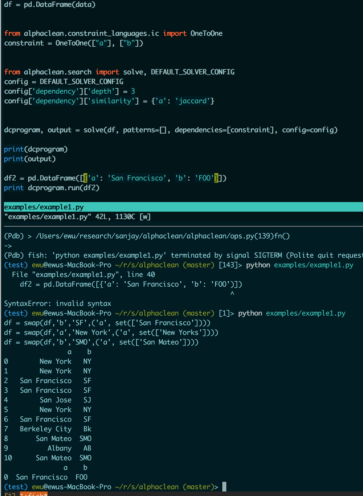Click the solve(df, patterns=[]) line

[171, 130]
